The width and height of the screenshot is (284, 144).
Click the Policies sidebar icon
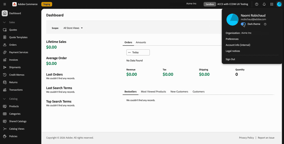5,136
